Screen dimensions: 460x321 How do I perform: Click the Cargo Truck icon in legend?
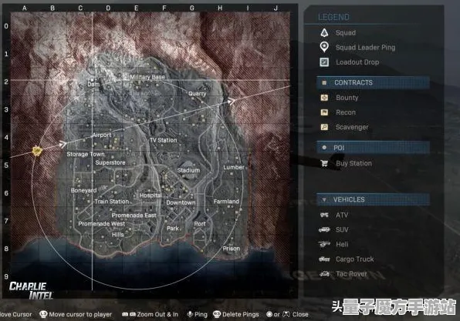(x=324, y=259)
